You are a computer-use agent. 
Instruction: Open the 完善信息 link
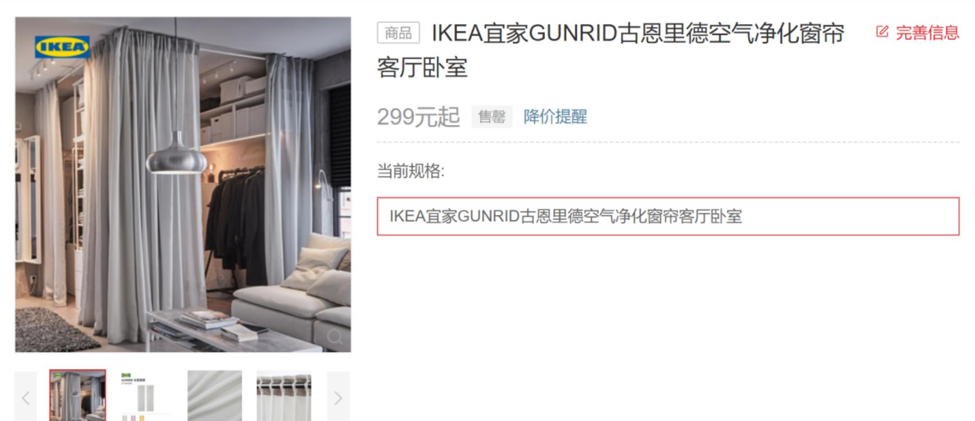927,32
